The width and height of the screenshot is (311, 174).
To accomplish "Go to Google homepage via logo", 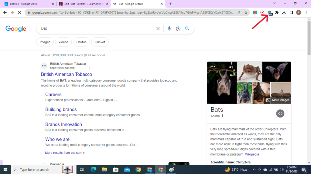I will pyautogui.click(x=16, y=29).
